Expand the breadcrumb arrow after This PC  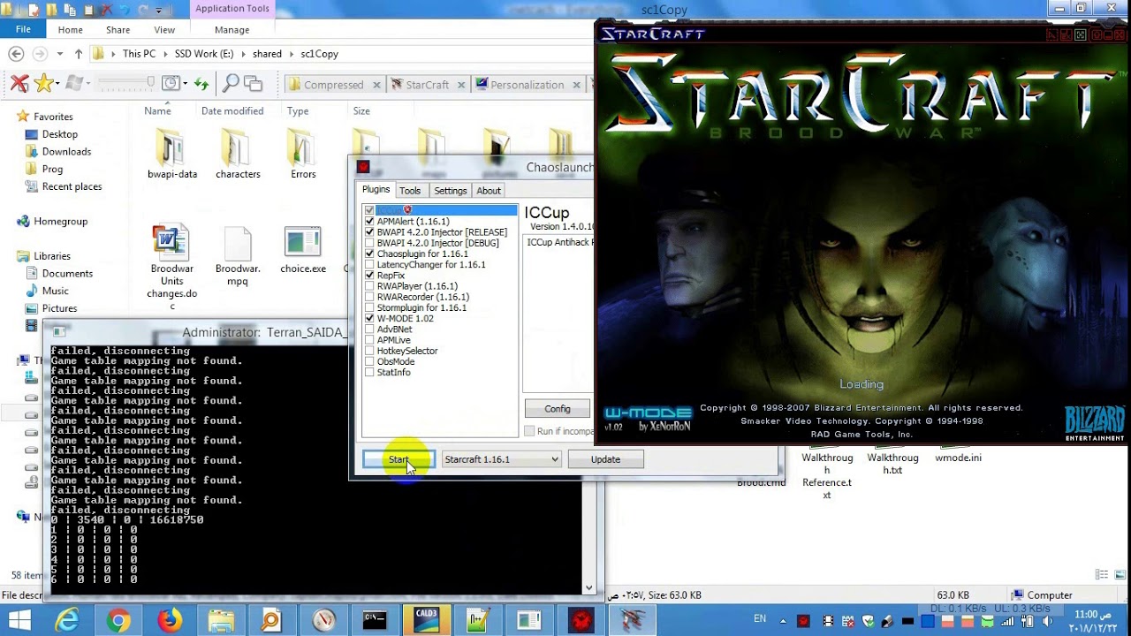pos(165,54)
